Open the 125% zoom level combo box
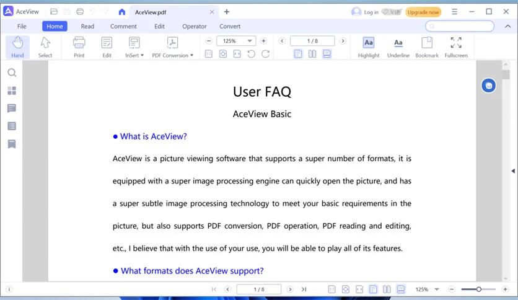The height and width of the screenshot is (300, 518). pos(236,41)
